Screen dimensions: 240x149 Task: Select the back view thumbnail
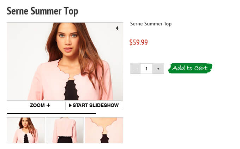point(65,130)
